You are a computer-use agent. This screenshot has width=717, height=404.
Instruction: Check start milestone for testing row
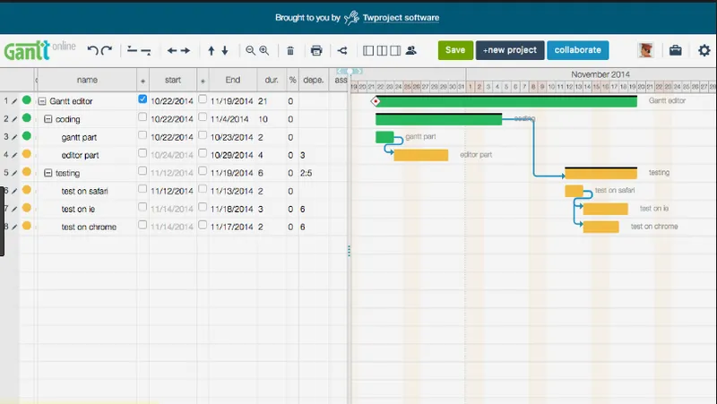point(143,170)
